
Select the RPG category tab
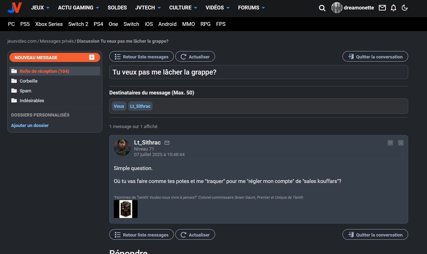pyautogui.click(x=205, y=24)
